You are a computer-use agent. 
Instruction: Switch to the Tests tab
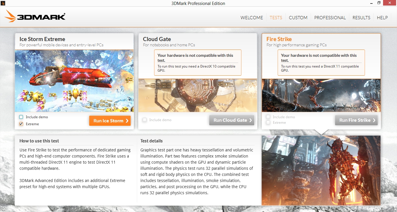[x=276, y=18]
